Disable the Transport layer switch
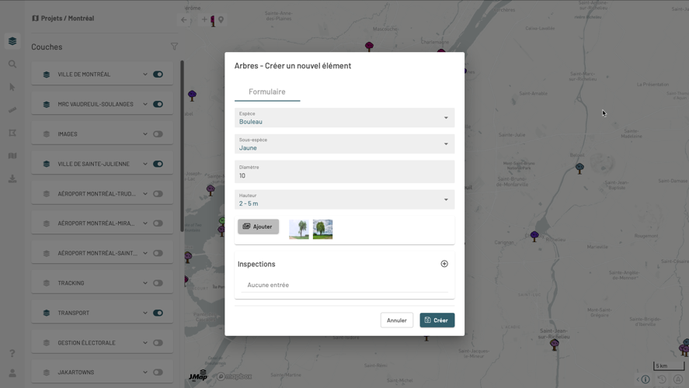Image resolution: width=689 pixels, height=388 pixels. click(158, 314)
